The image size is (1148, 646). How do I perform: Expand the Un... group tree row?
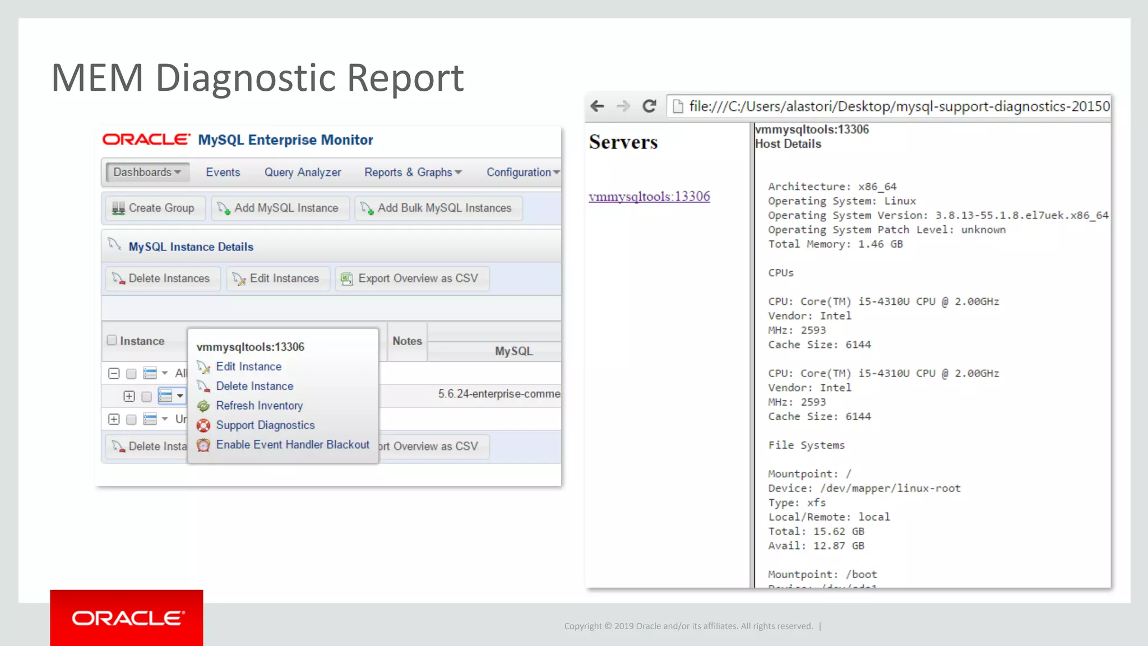click(x=114, y=419)
